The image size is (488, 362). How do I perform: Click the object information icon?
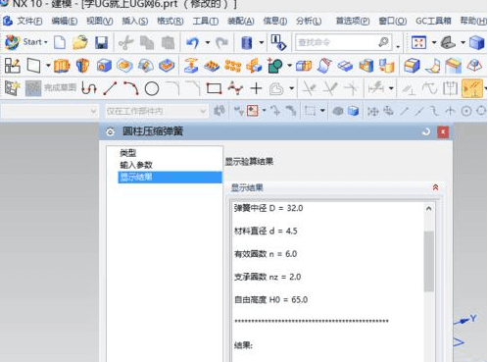(x=278, y=42)
